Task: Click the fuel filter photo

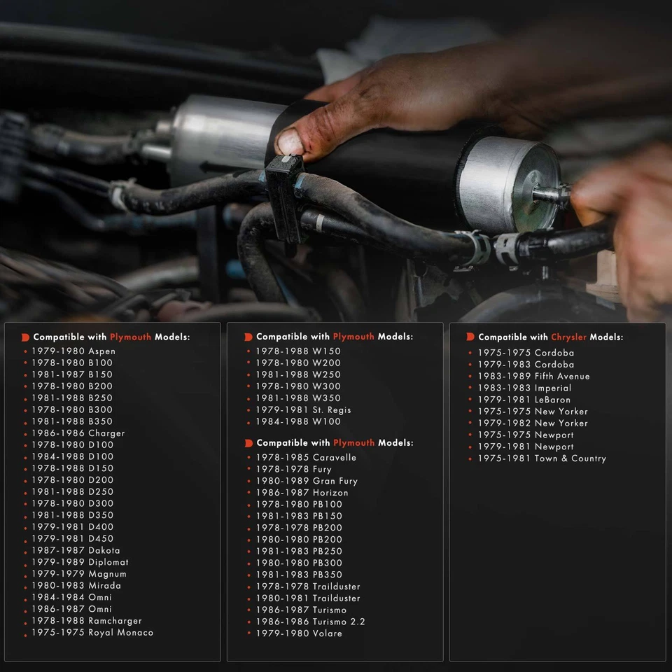Action: 336,161
